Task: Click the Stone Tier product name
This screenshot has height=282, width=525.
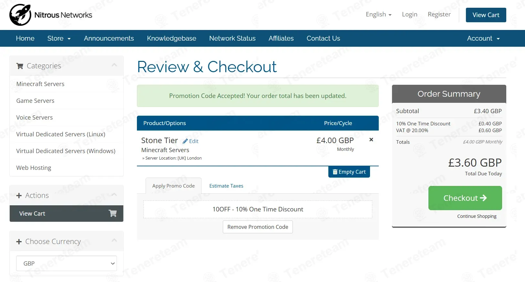Action: [x=160, y=141]
